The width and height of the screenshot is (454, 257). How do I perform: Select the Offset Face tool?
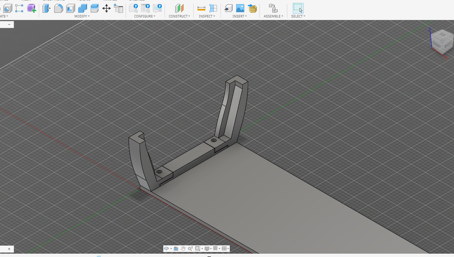pyautogui.click(x=94, y=8)
